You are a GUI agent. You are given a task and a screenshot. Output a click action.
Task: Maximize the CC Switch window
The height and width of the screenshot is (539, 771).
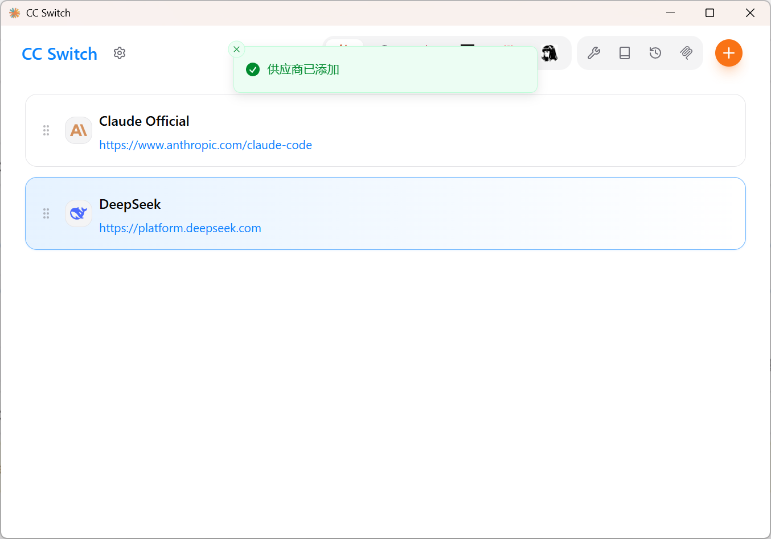point(710,13)
